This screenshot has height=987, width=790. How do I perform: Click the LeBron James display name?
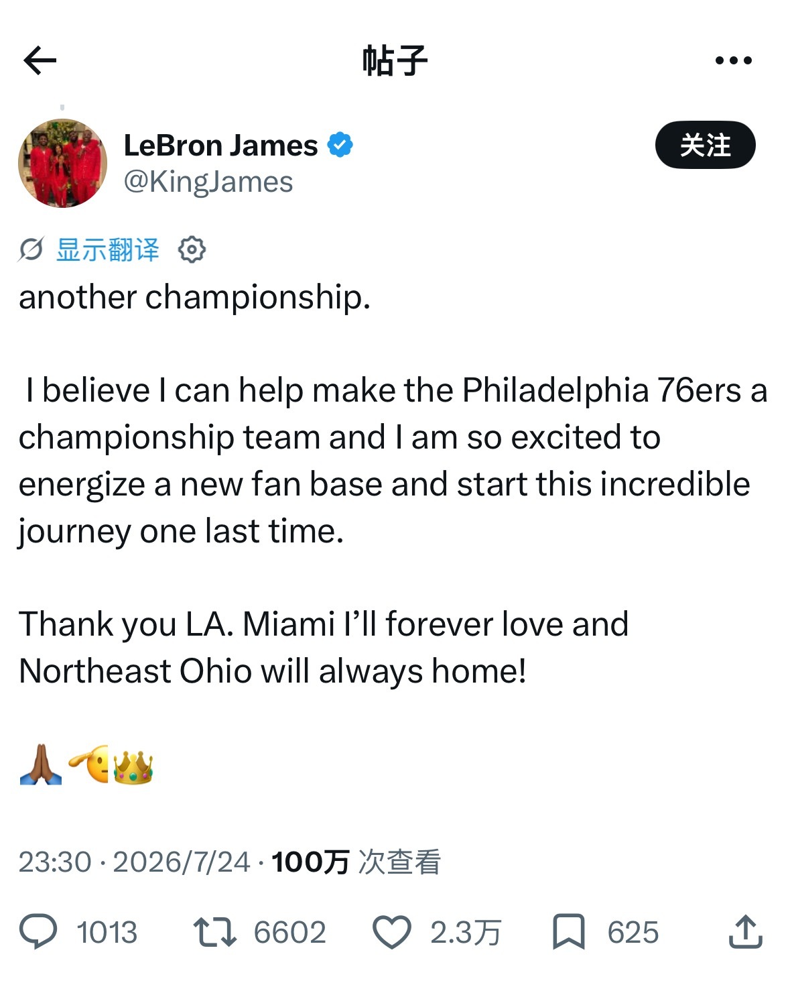(x=220, y=145)
